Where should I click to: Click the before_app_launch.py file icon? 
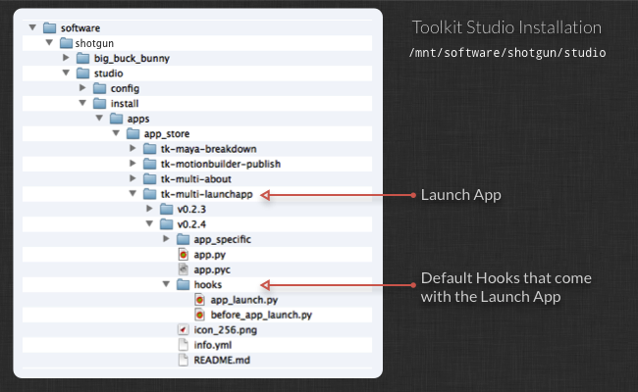200,315
